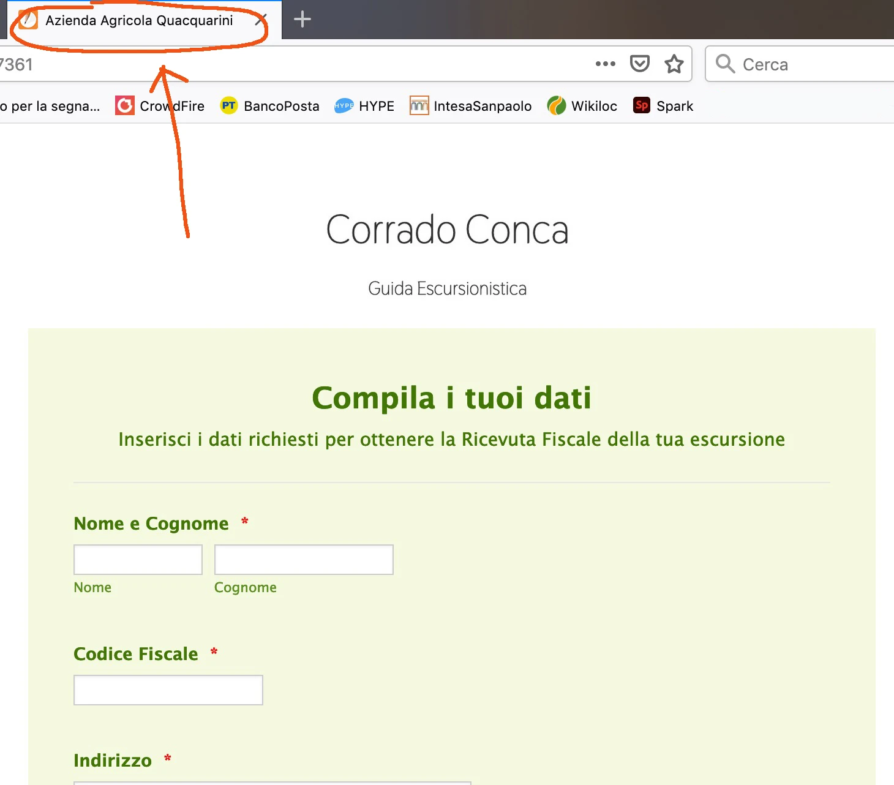Open a new browser tab

(x=301, y=19)
